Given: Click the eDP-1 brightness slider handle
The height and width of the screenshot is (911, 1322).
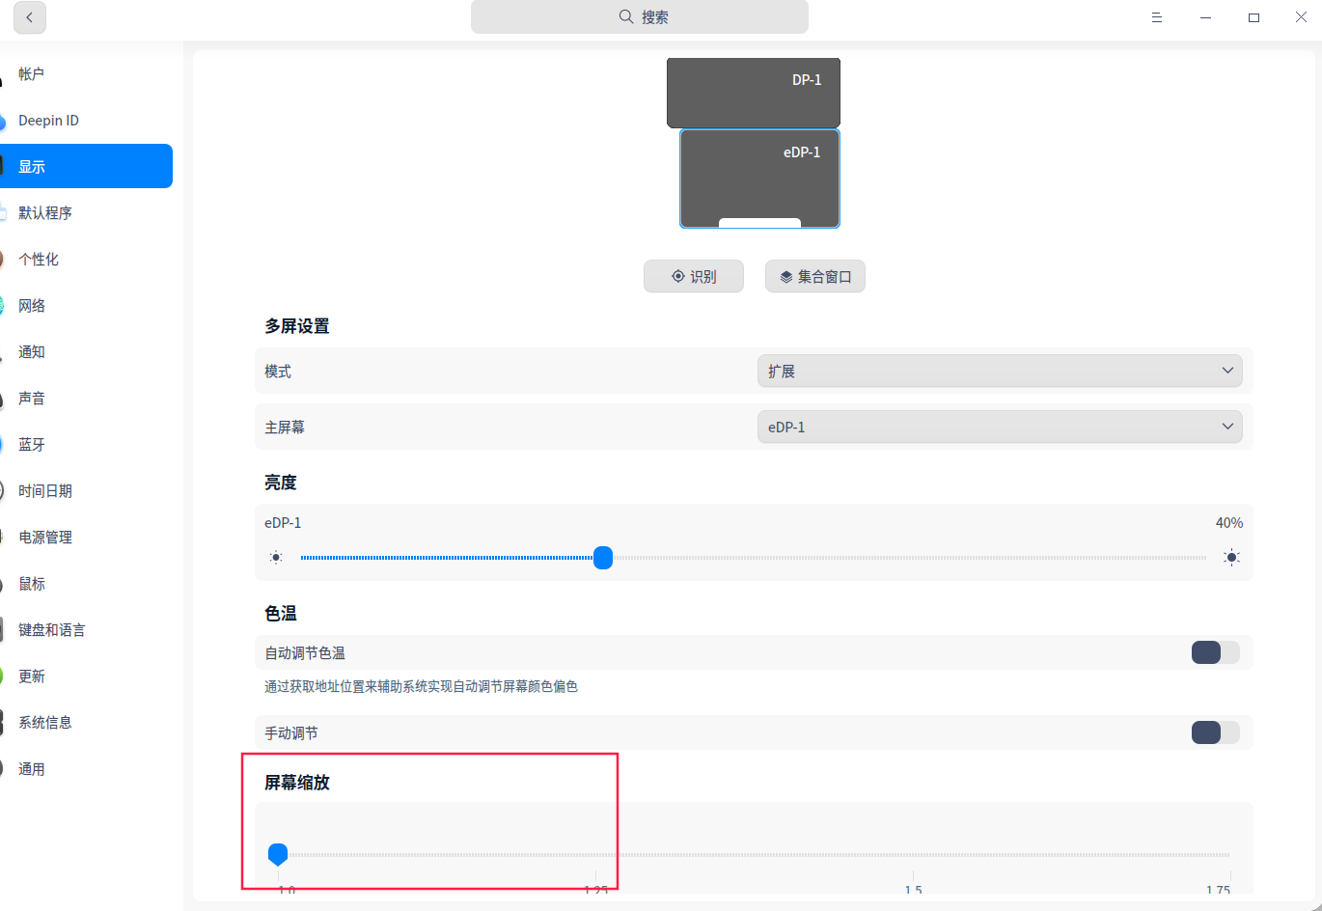Looking at the screenshot, I should coord(603,558).
